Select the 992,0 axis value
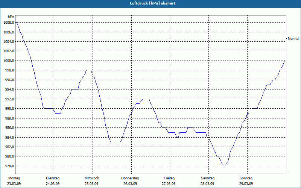The height and width of the screenshot is (188, 301). tap(9, 99)
